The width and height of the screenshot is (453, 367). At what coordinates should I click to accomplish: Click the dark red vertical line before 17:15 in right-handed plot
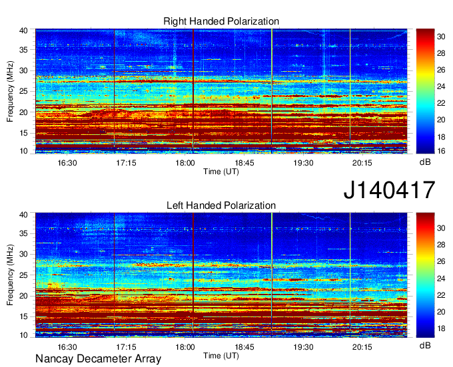[x=115, y=91]
